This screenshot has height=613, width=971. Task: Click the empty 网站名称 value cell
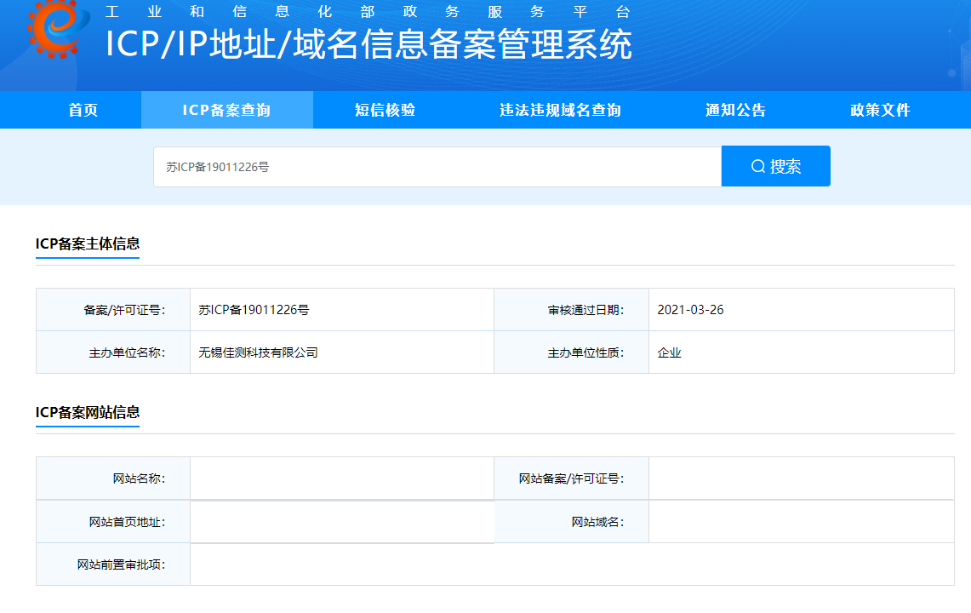click(340, 478)
